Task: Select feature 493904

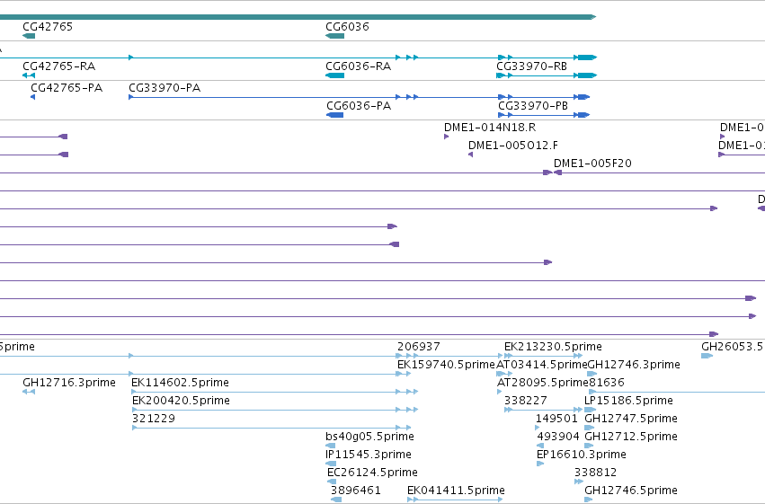Action: tap(558, 438)
